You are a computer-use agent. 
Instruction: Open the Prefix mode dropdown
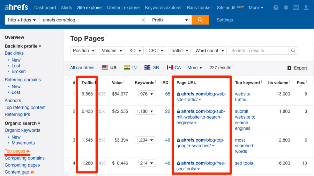coord(170,20)
